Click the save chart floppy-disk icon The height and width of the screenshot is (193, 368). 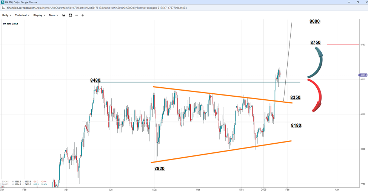click(70, 15)
